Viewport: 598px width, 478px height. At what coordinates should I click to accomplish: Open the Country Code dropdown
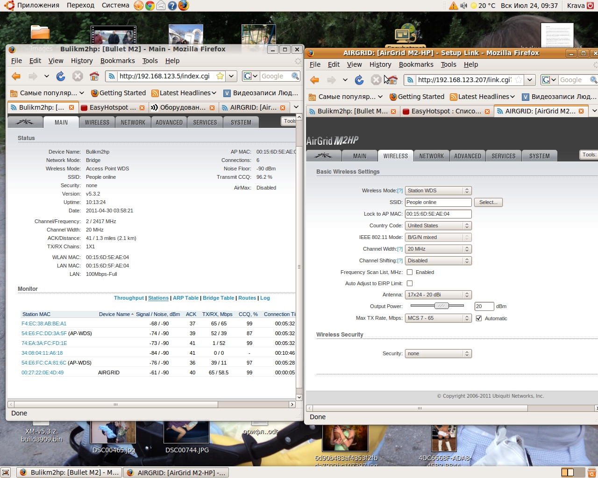(x=438, y=225)
